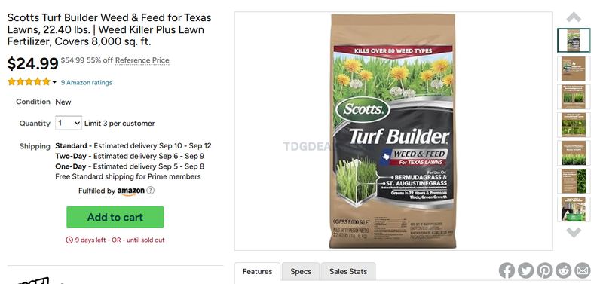Move down in thumbnail list arrow
The height and width of the screenshot is (284, 603).
[x=574, y=232]
